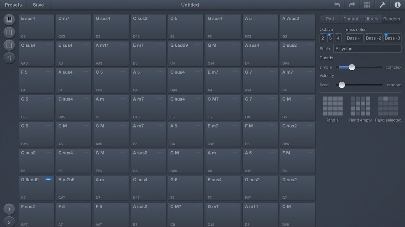
Task: Tap the A m pad at A6
Action: point(223,161)
